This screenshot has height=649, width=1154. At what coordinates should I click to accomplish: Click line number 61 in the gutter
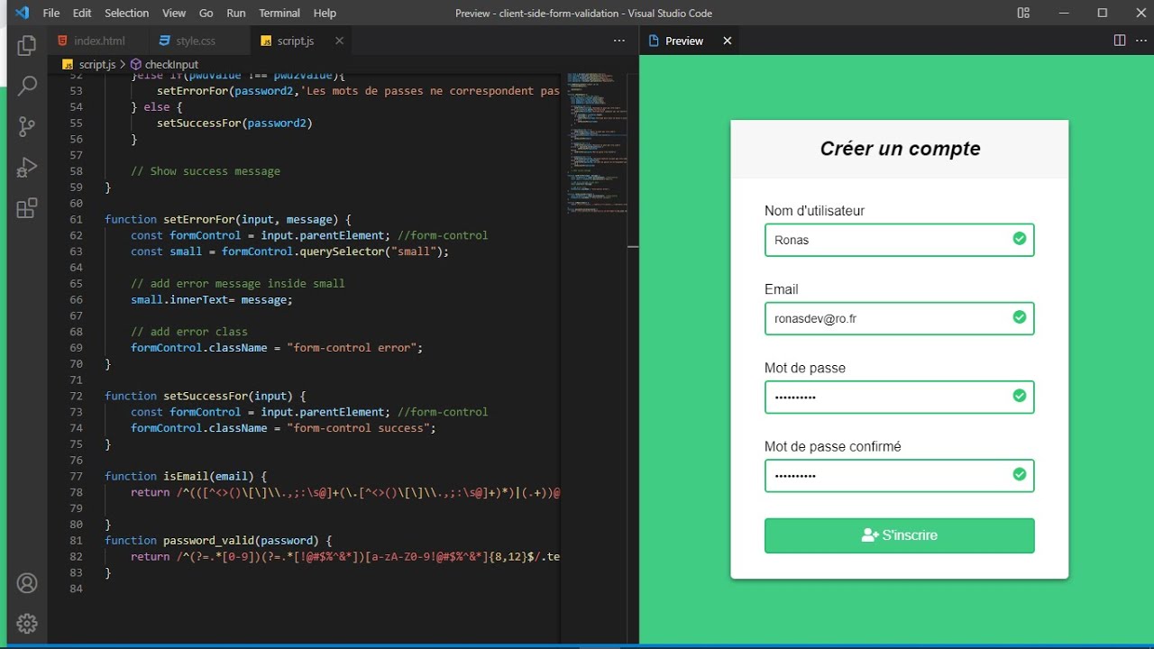click(x=76, y=219)
